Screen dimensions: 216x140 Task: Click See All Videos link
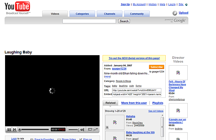click(x=156, y=111)
